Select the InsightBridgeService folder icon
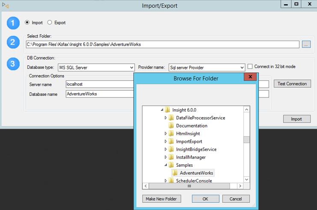Viewport: 317px width, 210px height. pos(171,149)
